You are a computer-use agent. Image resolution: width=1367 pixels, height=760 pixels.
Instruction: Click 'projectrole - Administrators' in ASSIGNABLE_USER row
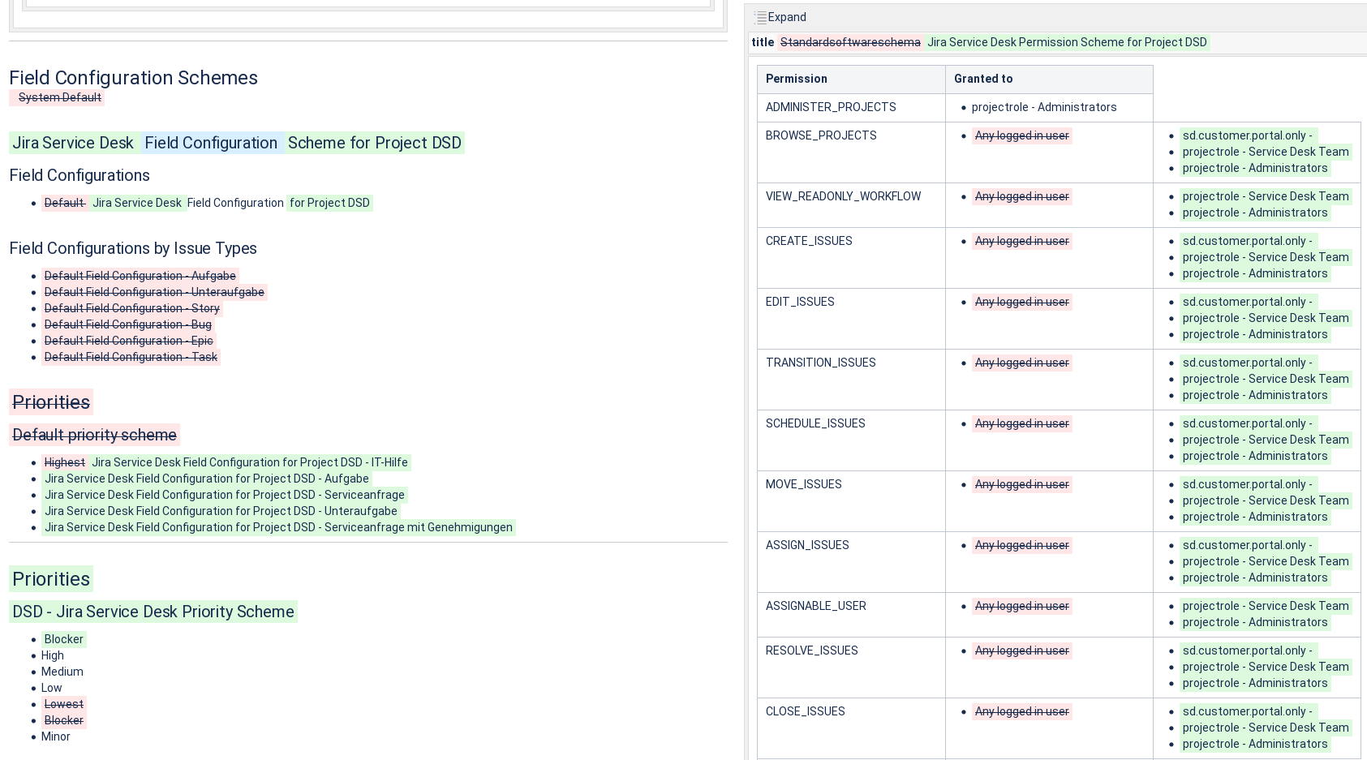coord(1255,622)
